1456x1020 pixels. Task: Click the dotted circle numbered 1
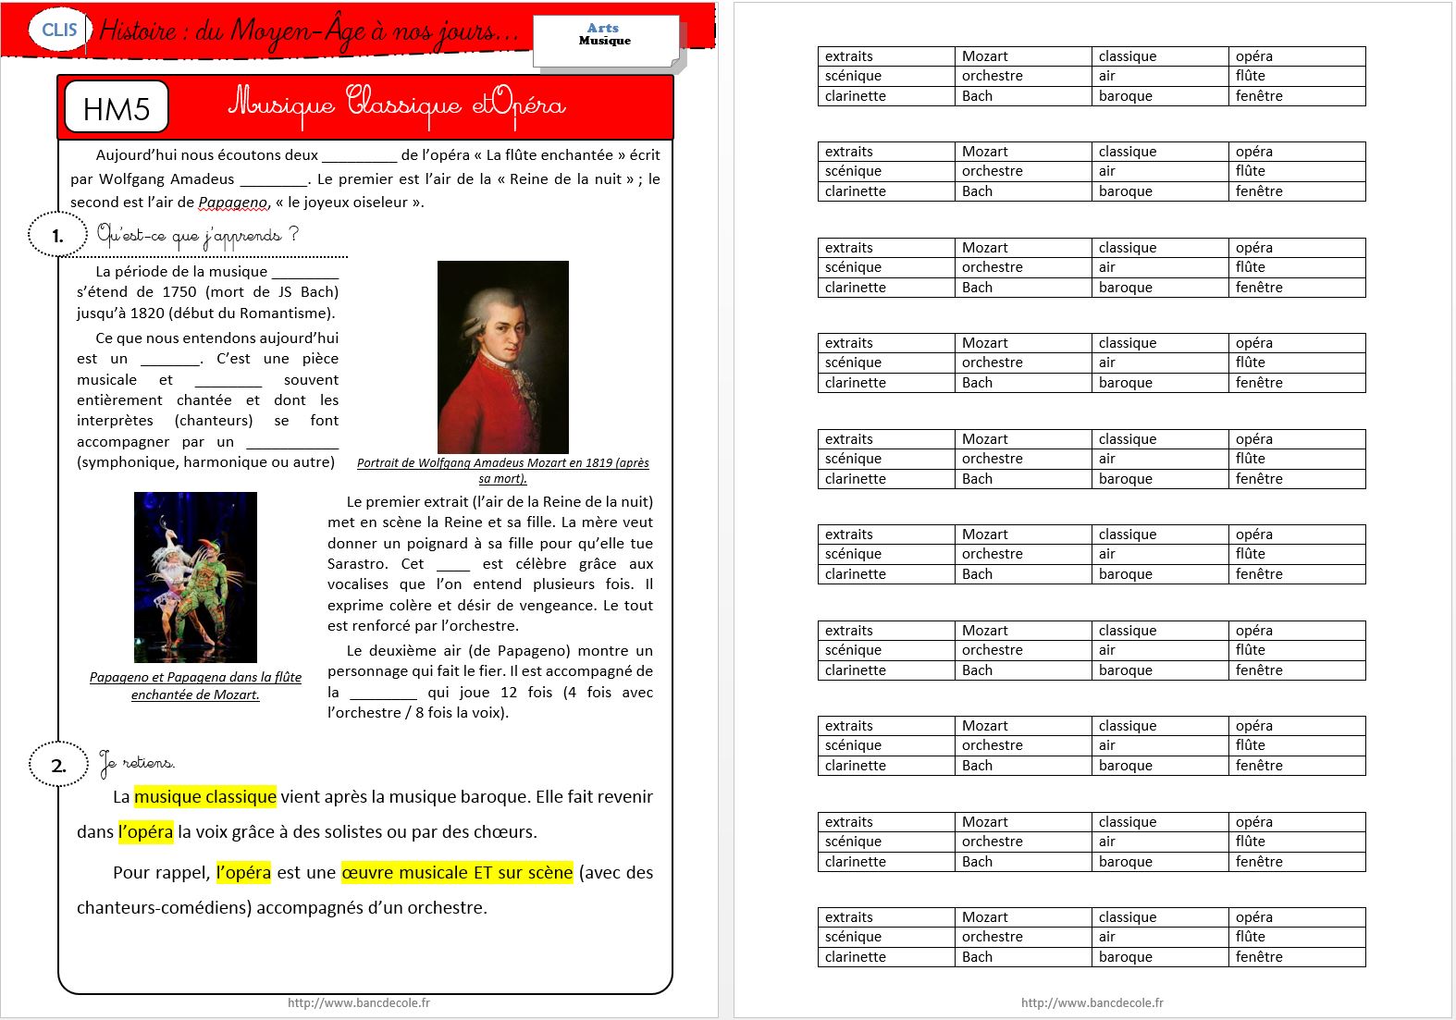click(57, 235)
